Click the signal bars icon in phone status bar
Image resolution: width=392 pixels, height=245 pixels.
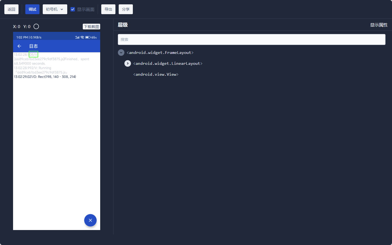pyautogui.click(x=77, y=37)
